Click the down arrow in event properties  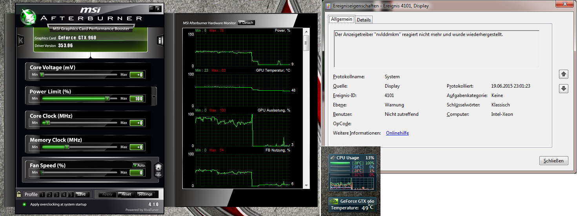(x=564, y=89)
